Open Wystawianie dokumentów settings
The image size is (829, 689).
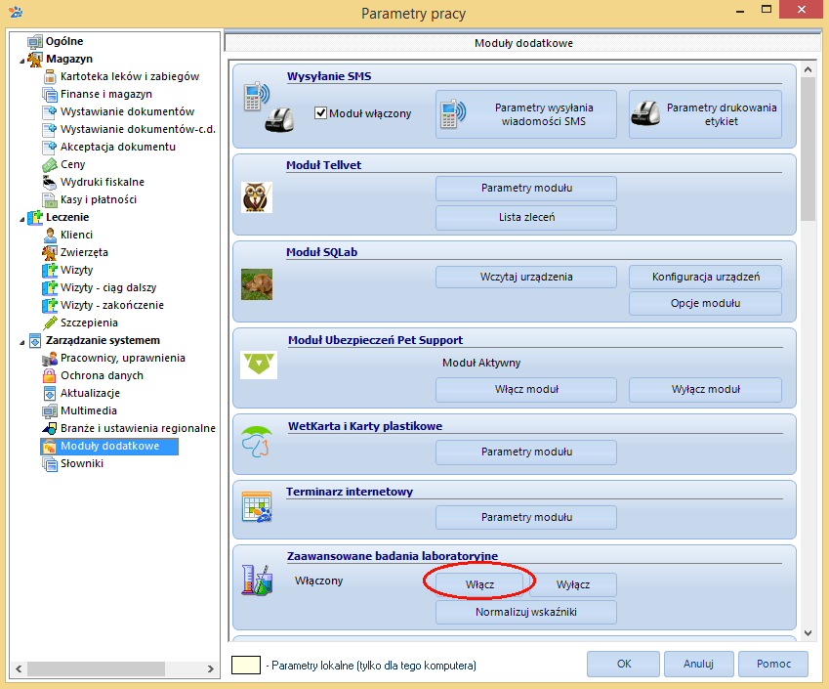pyautogui.click(x=127, y=111)
